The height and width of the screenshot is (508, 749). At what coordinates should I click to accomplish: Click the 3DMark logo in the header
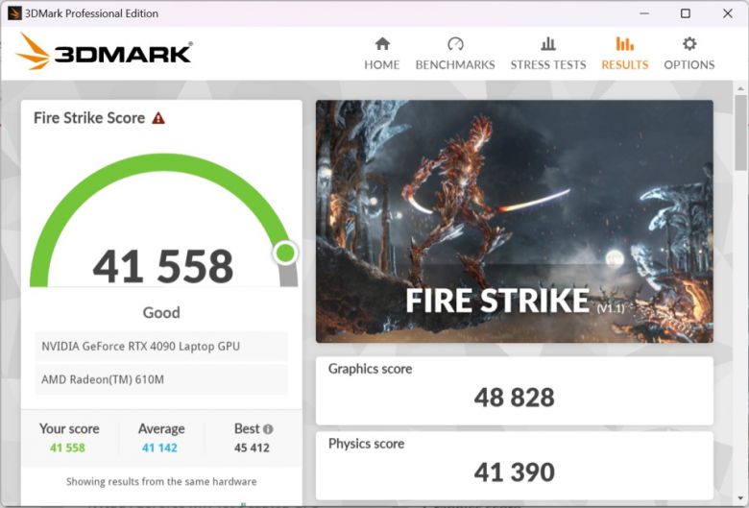[104, 52]
